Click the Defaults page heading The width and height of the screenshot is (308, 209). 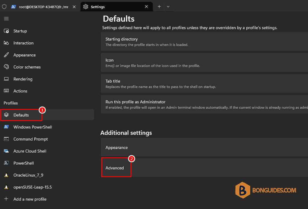[x=119, y=19]
